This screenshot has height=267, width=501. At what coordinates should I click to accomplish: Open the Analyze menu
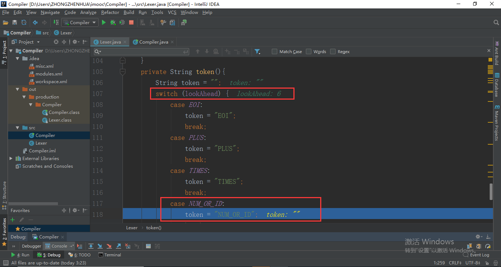88,12
